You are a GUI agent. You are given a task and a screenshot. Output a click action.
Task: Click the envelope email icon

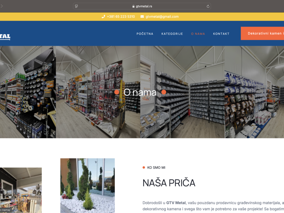tap(142, 17)
